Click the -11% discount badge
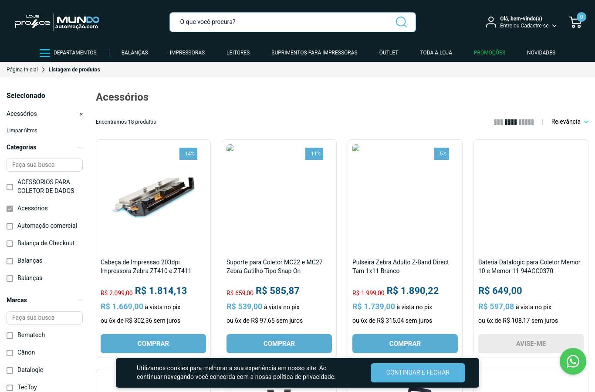 tap(314, 154)
